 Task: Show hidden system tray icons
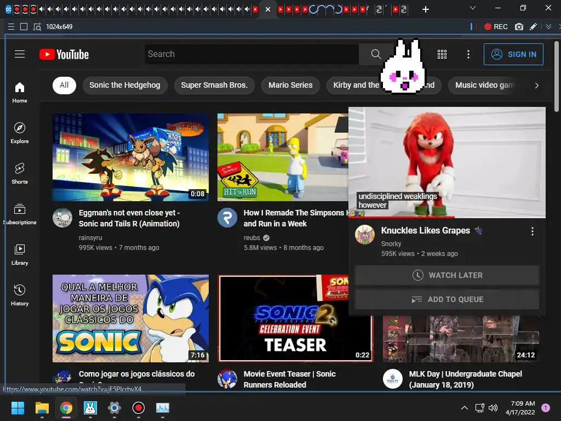point(465,408)
